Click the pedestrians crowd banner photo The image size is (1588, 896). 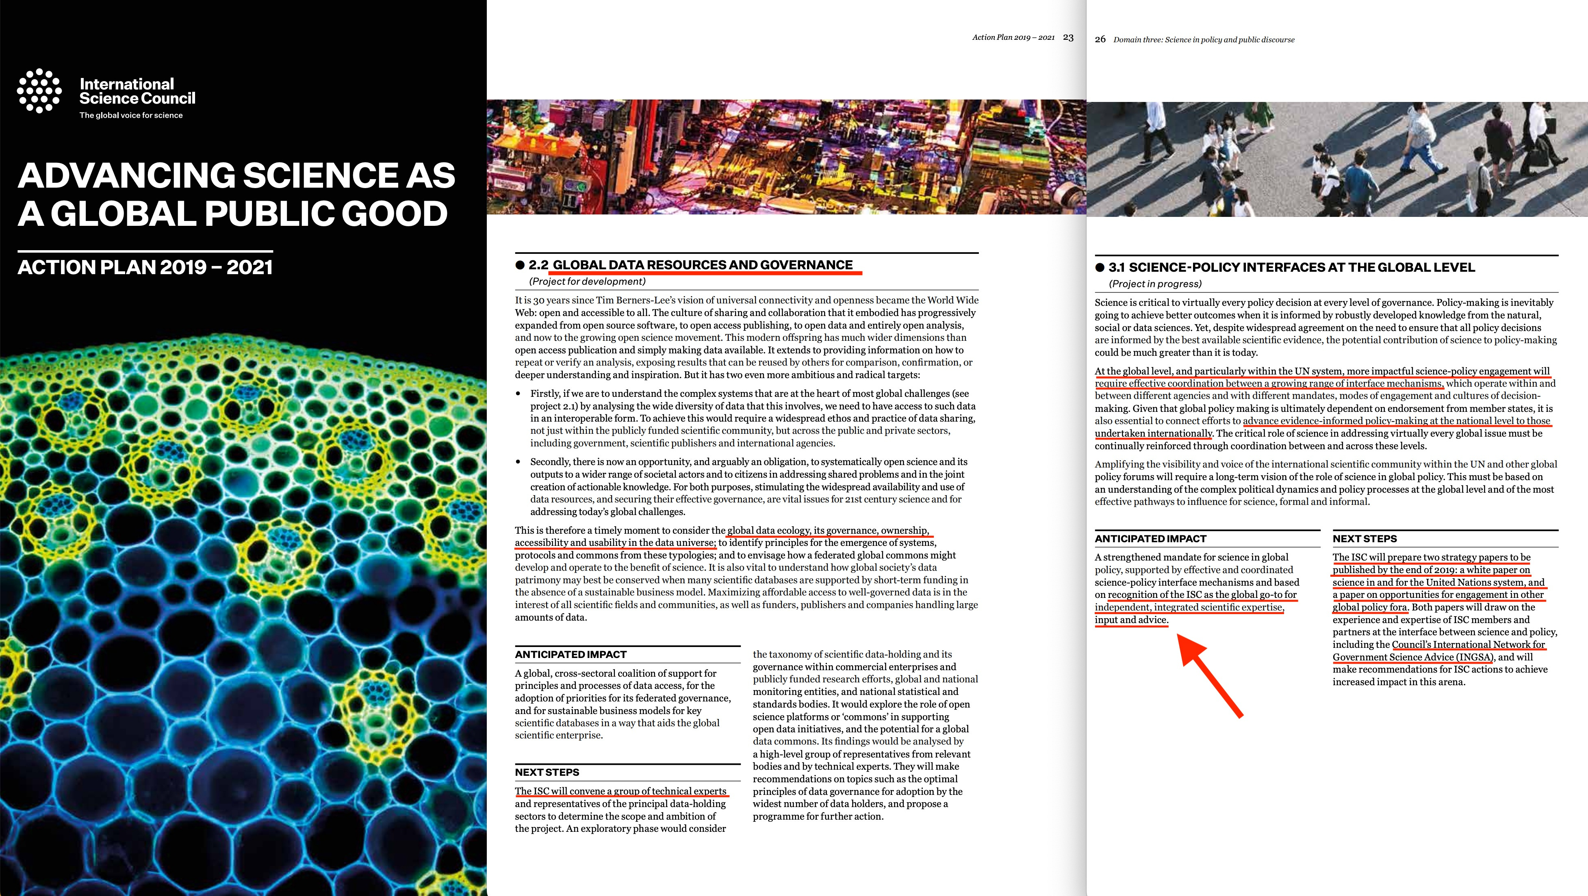(x=1336, y=159)
